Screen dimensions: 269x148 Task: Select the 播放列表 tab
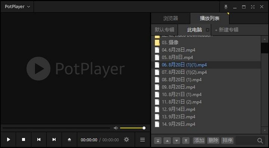pyautogui.click(x=210, y=18)
